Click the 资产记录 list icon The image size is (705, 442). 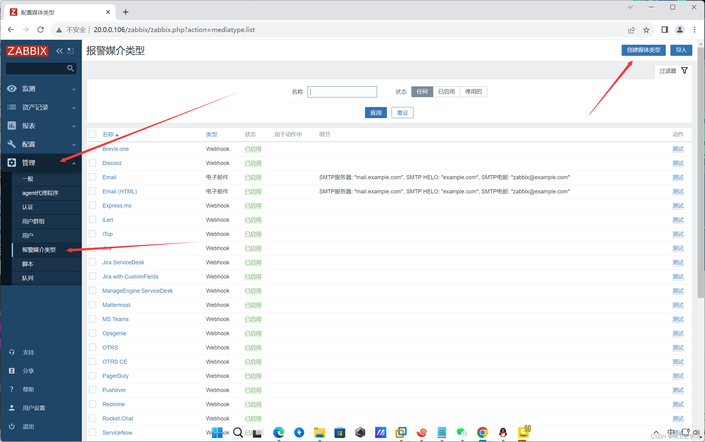12,107
